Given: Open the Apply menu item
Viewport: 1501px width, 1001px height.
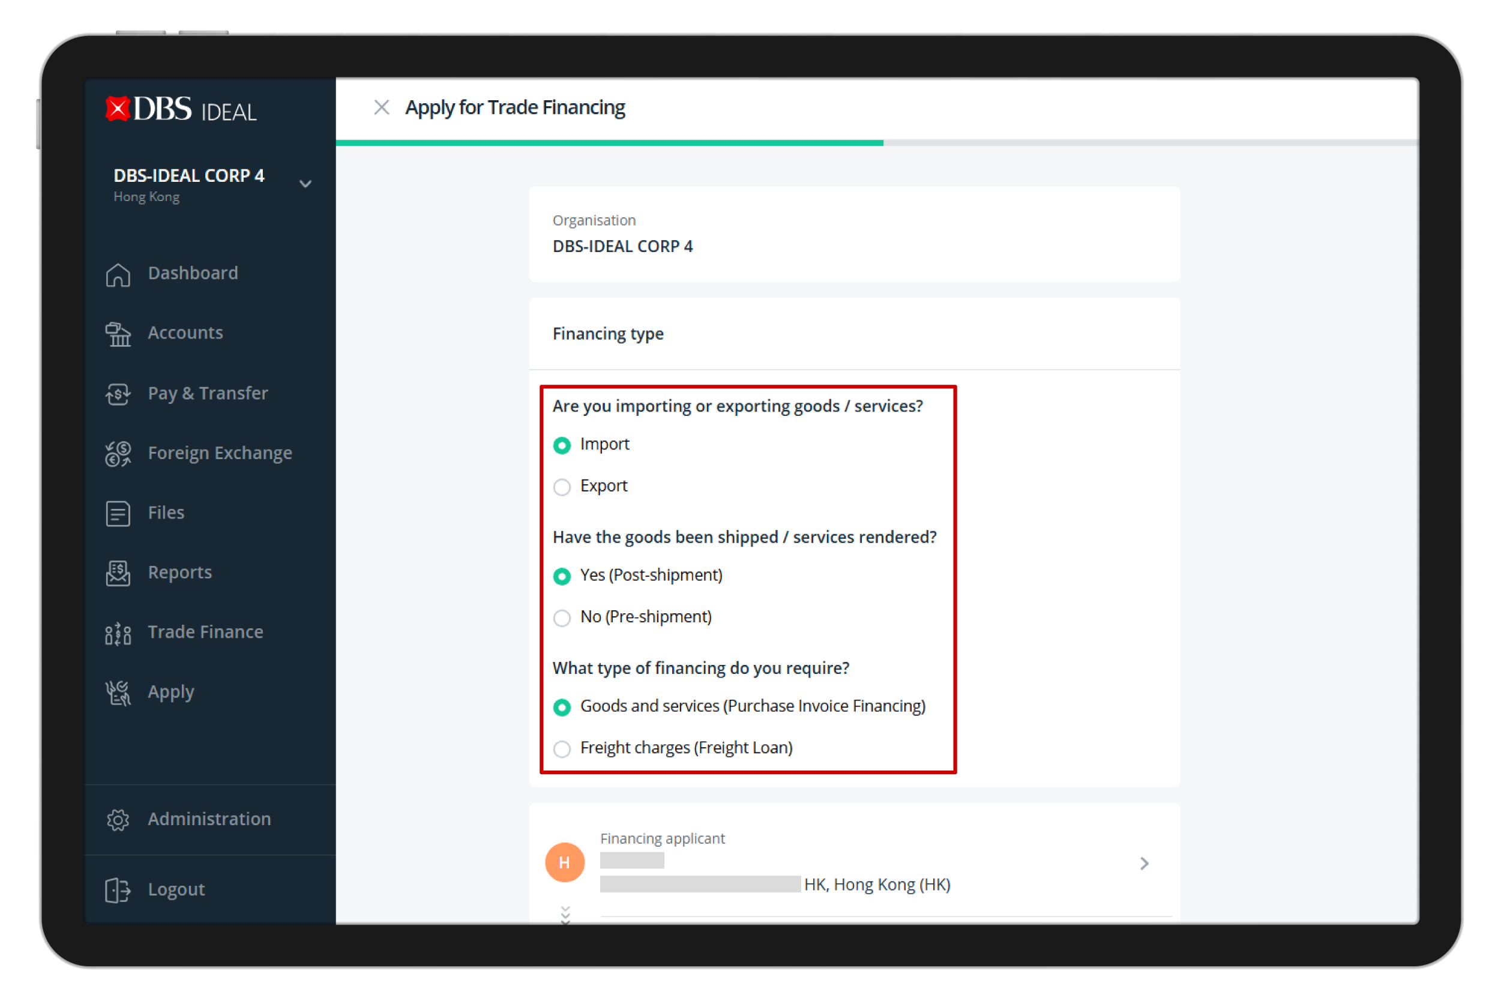Looking at the screenshot, I should point(170,692).
